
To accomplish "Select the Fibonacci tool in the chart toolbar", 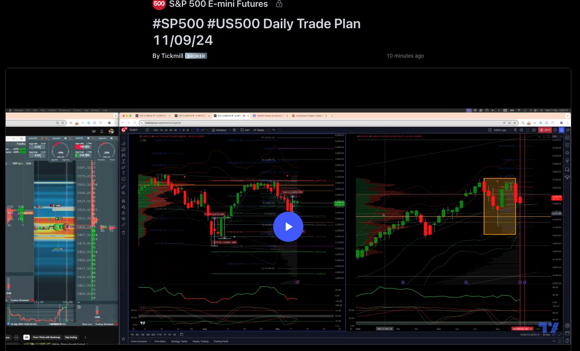I will click(x=123, y=150).
